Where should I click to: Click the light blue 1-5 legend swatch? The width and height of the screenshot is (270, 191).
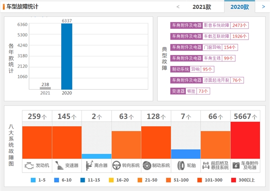33,180
